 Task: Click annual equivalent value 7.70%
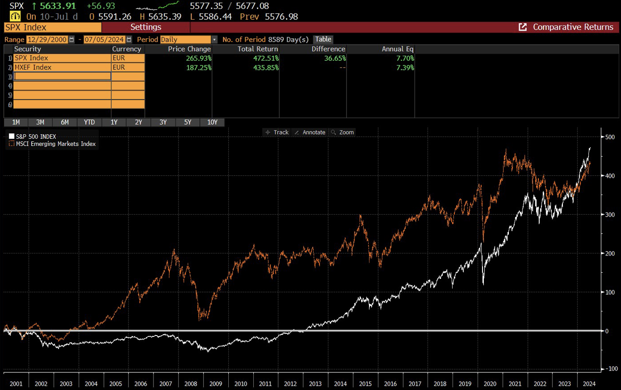(x=405, y=58)
